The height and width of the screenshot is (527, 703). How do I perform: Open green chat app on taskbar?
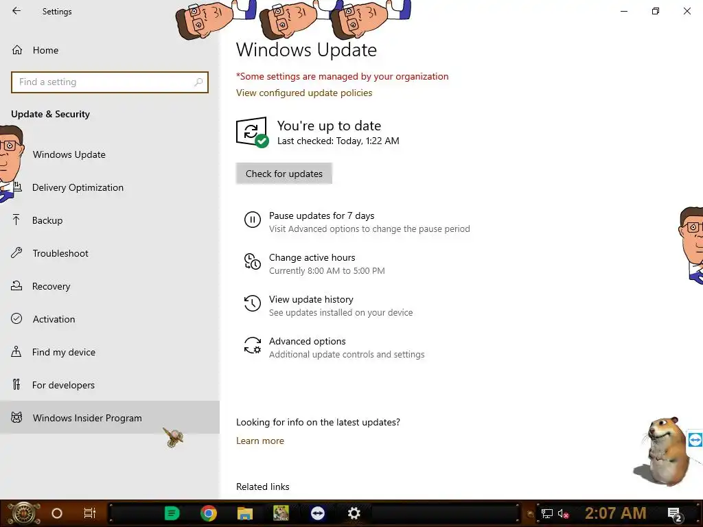coord(172,513)
